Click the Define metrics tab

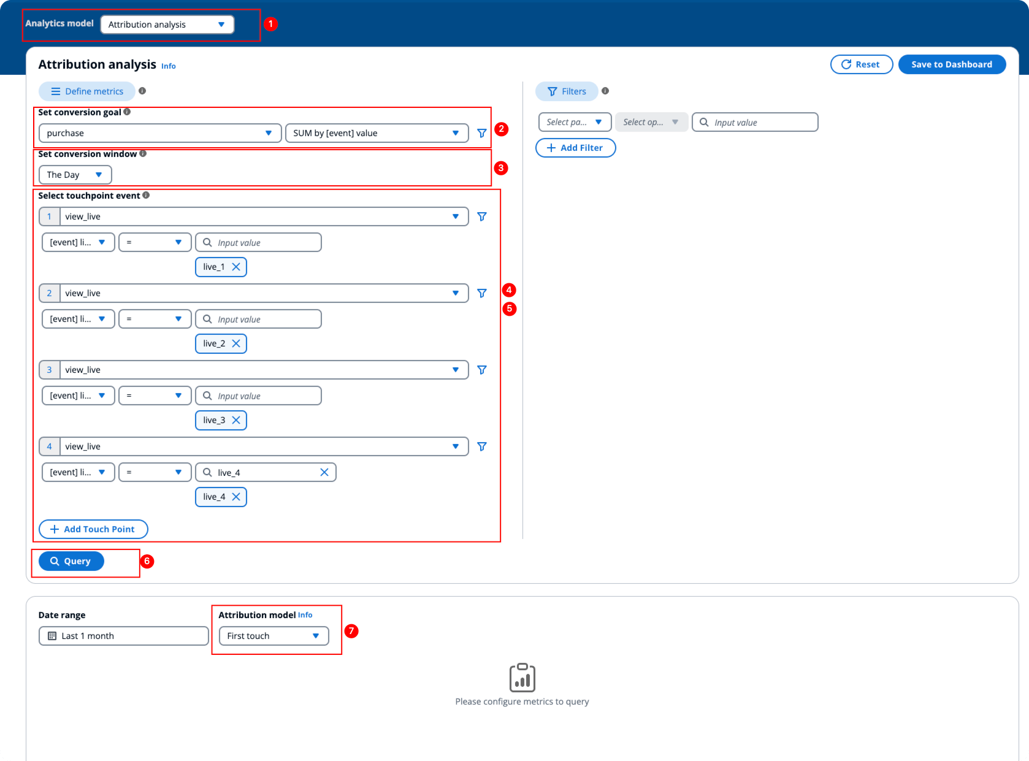point(87,91)
